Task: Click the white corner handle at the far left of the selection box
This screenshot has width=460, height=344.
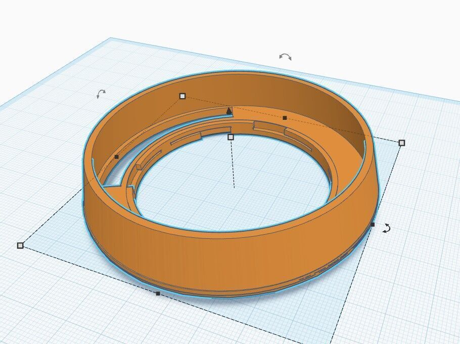Action: [20, 245]
